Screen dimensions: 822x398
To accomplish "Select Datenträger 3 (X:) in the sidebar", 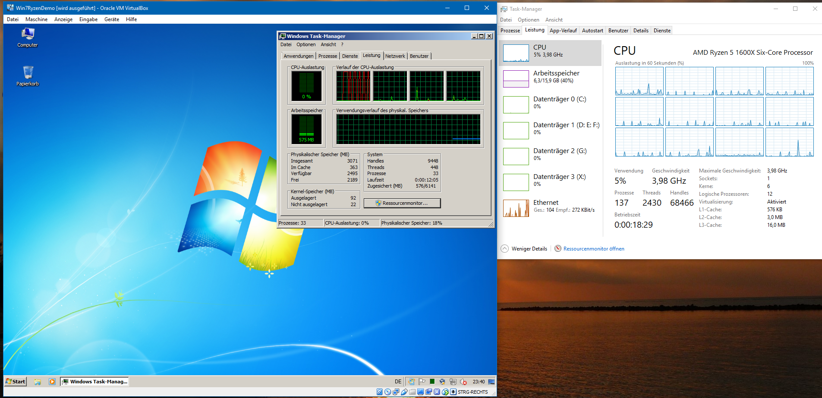I will pos(550,182).
